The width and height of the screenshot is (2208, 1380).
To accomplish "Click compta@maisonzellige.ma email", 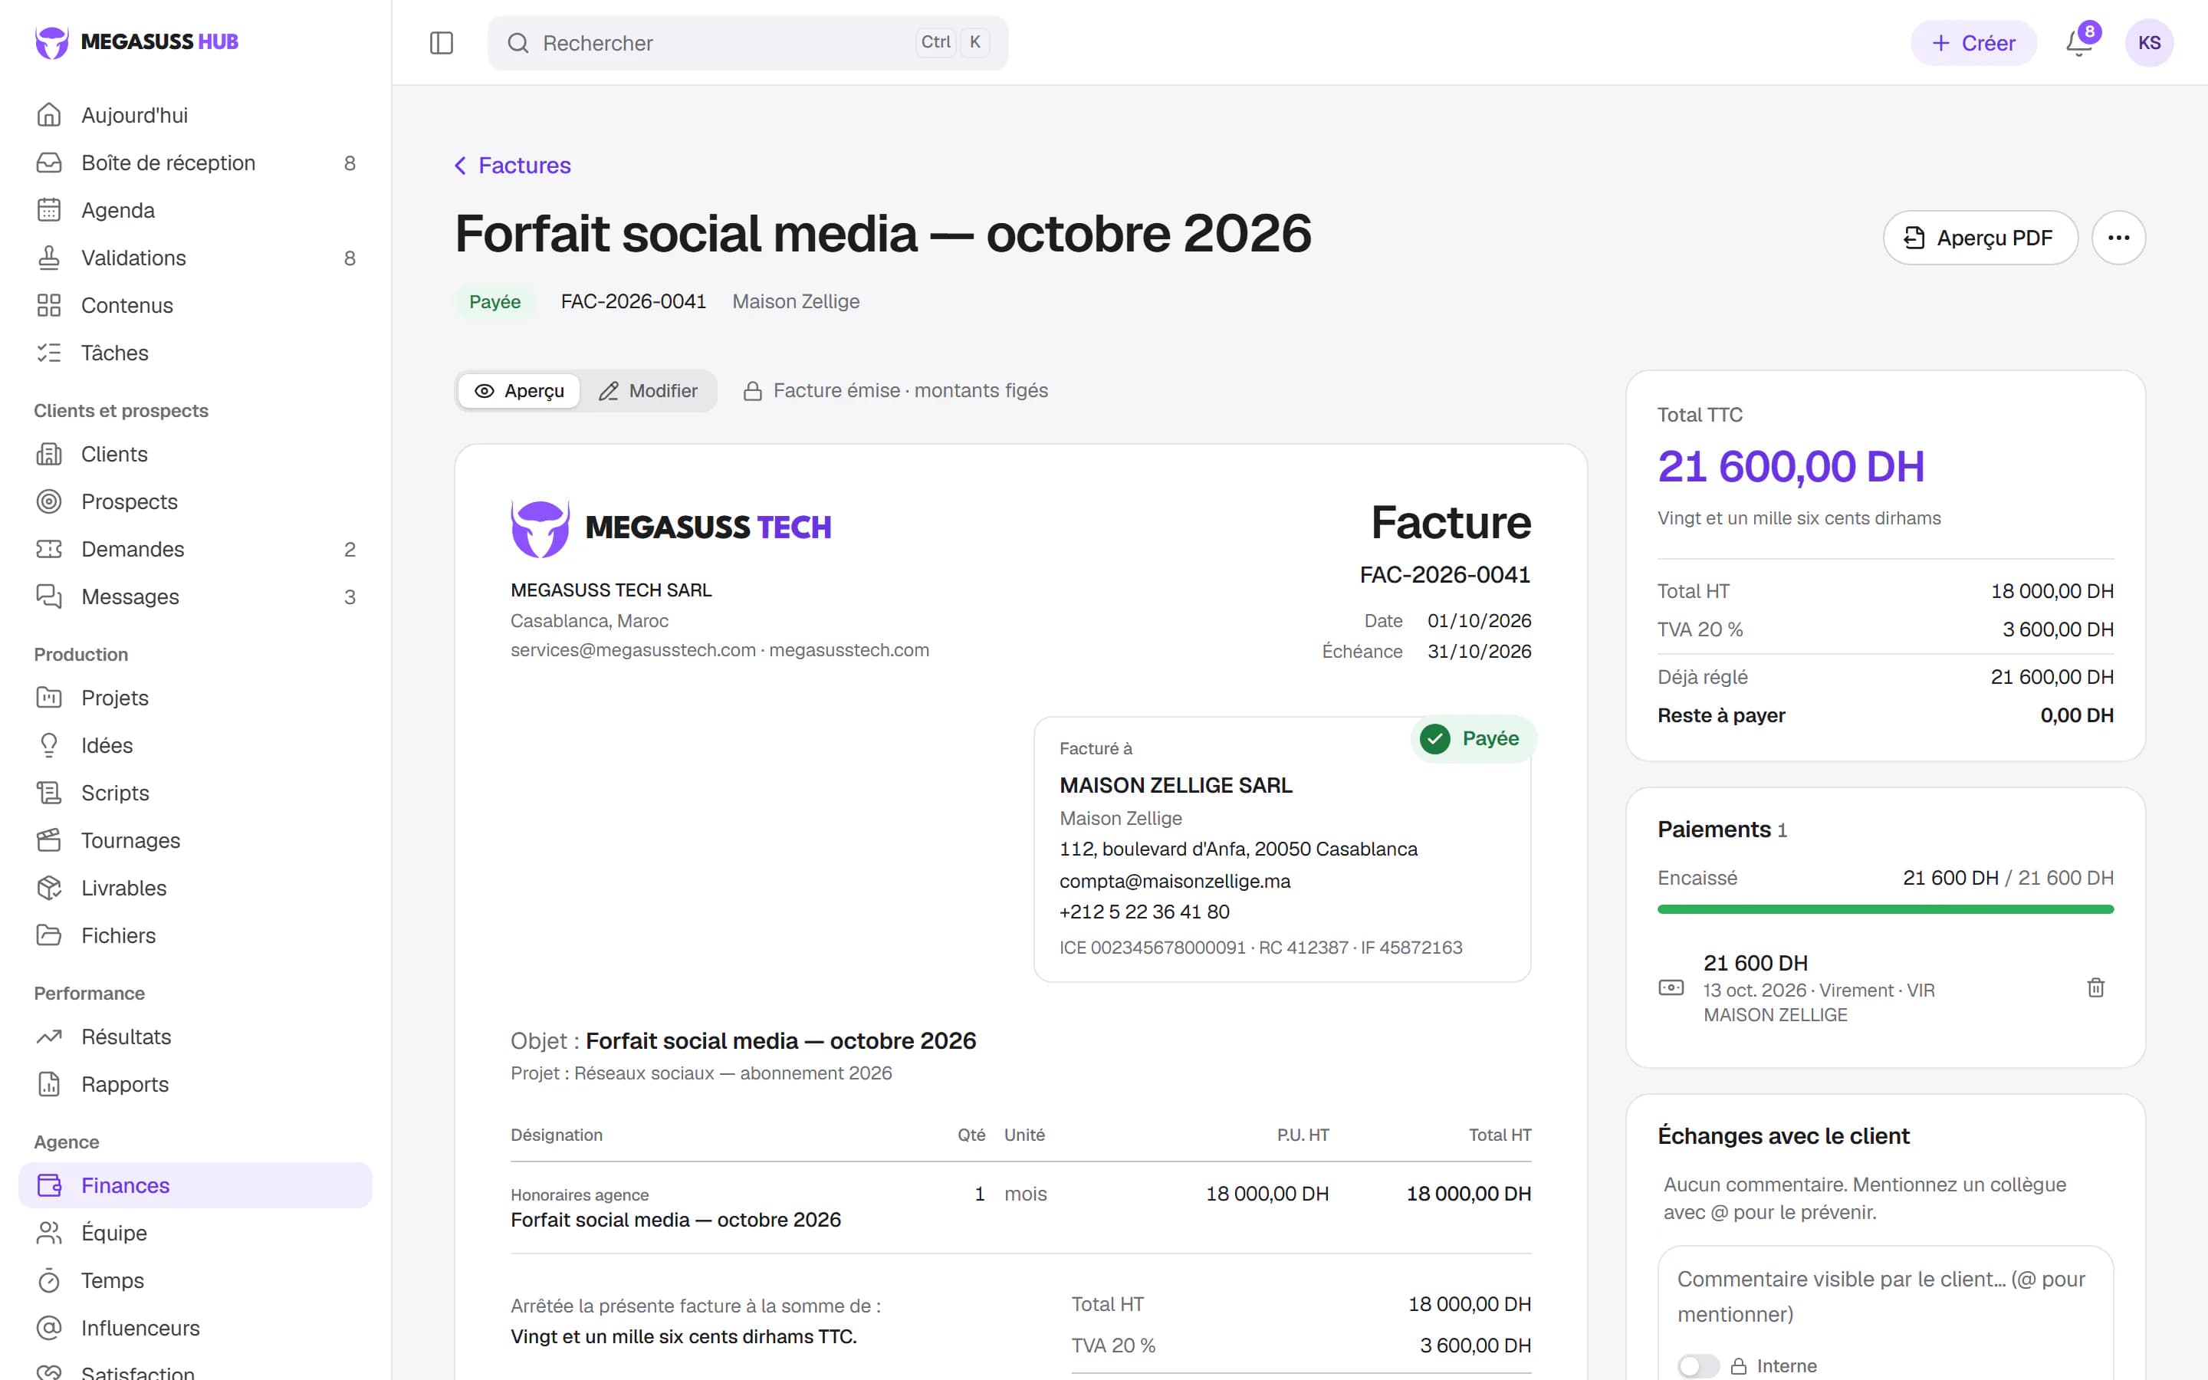I will coord(1175,881).
